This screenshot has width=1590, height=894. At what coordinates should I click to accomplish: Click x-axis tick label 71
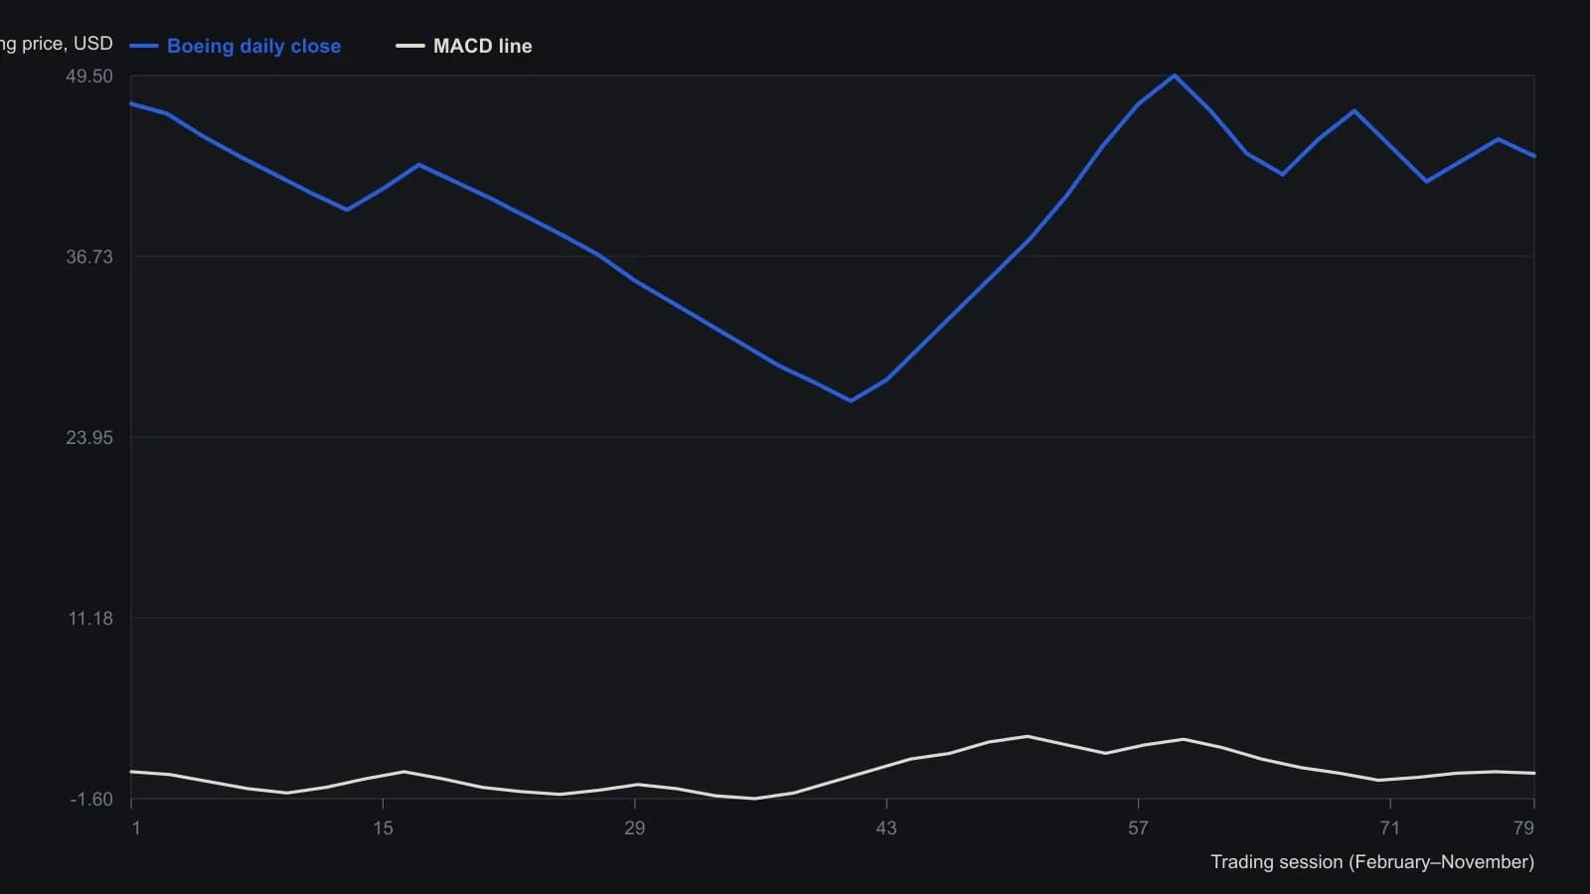[1389, 827]
